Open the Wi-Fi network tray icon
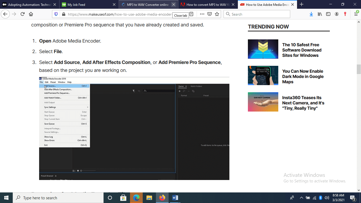361x203 pixels. 314,198
